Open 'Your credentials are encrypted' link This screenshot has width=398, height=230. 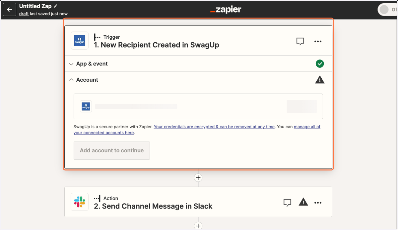(214, 127)
